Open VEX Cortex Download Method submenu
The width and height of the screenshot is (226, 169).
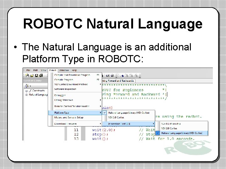point(75,84)
